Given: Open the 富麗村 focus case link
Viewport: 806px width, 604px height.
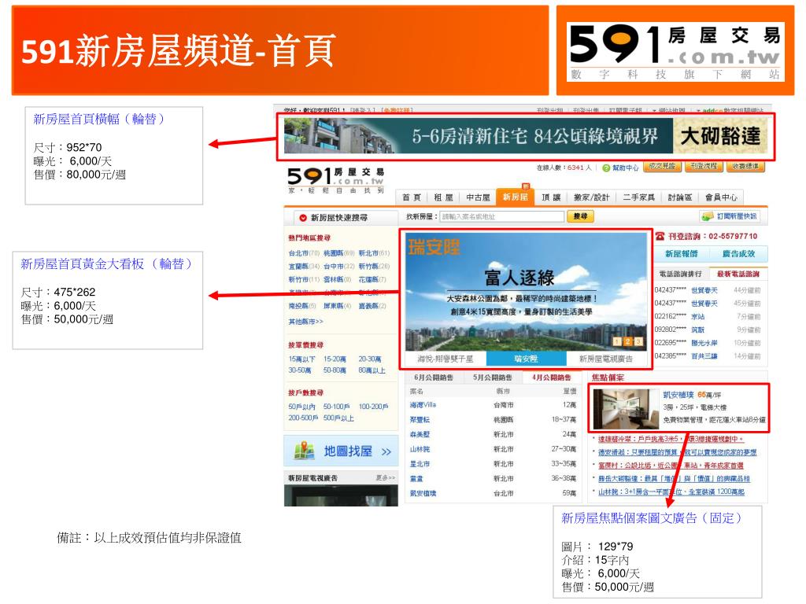Looking at the screenshot, I should point(671,466).
